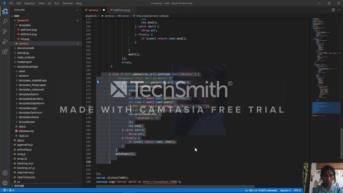343x193 pixels.
Task: Open the Selection menu
Action: (x=30, y=3)
